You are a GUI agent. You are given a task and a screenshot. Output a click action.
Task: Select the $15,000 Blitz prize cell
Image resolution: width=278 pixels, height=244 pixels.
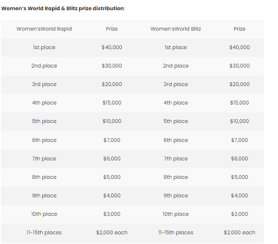tap(239, 103)
